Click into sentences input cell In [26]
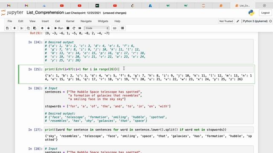The height and width of the screenshot is (153, 273). click(149, 105)
